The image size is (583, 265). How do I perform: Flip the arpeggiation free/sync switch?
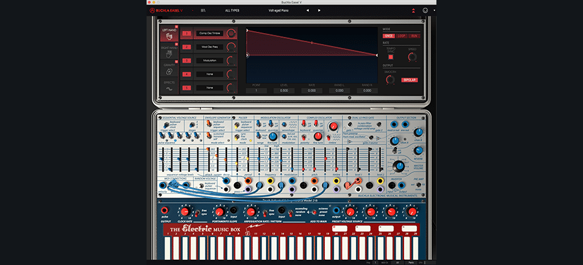click(264, 213)
